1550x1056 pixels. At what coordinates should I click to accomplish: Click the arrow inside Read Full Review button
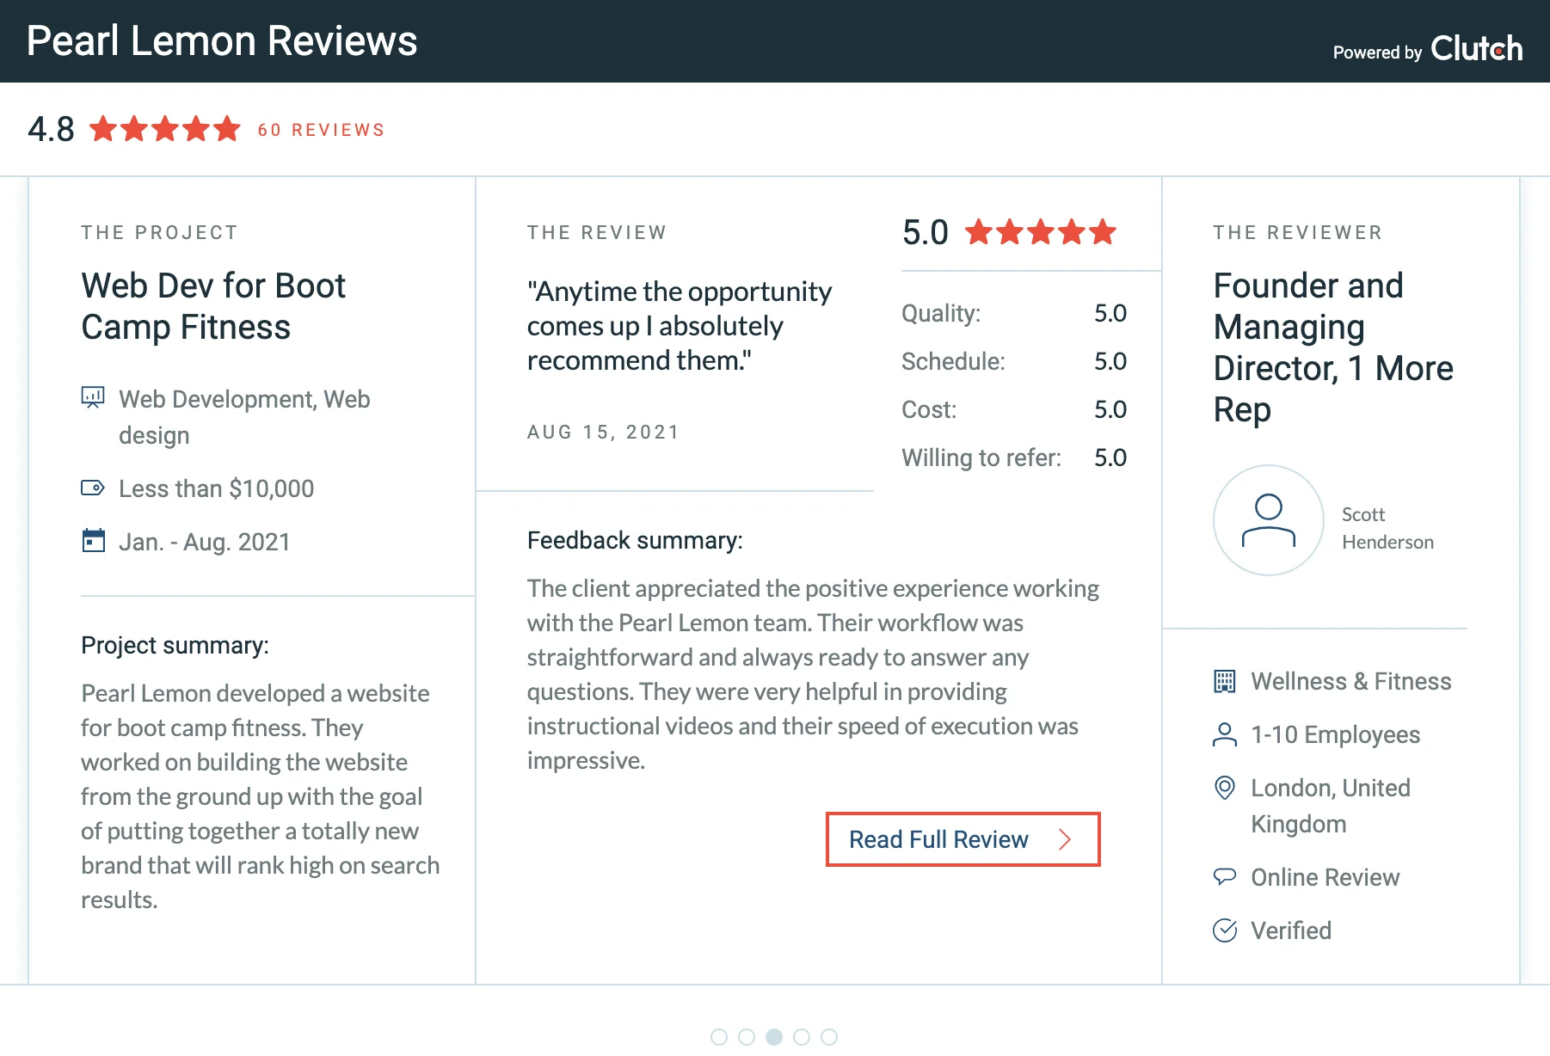coord(1065,839)
